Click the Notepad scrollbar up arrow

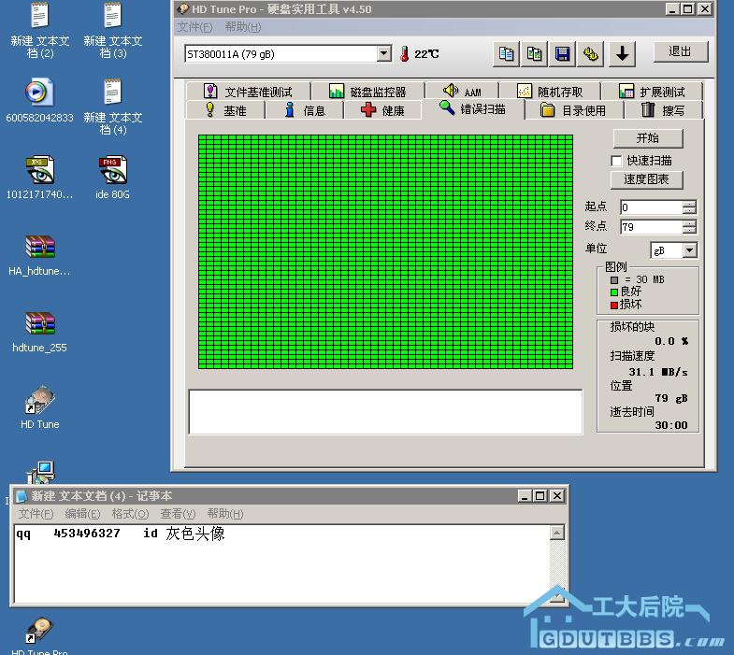tap(556, 533)
